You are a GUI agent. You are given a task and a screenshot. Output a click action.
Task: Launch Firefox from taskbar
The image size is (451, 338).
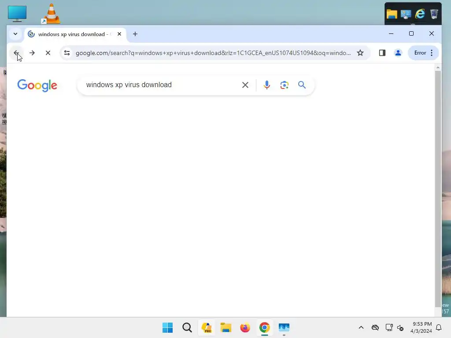coord(245,327)
